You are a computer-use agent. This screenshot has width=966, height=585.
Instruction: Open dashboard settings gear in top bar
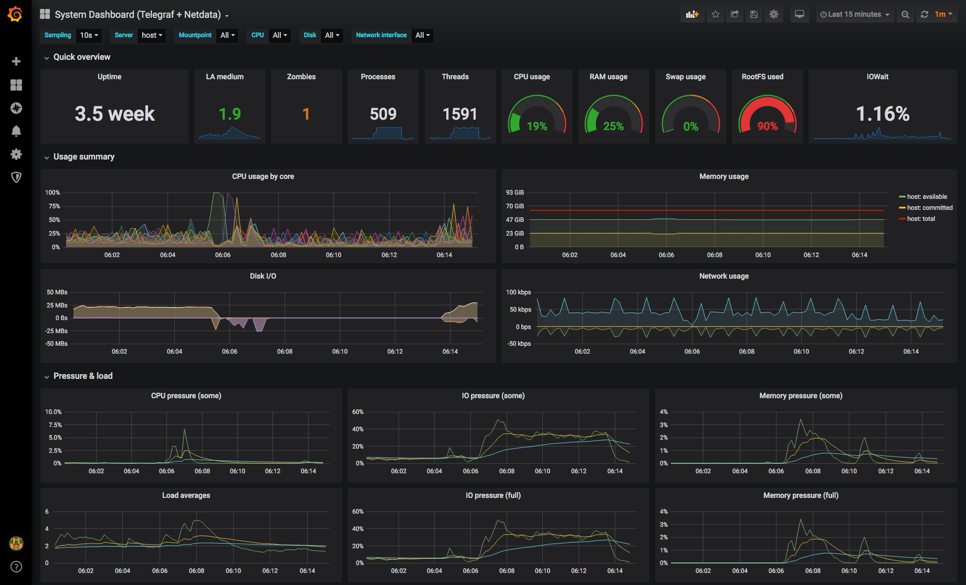pos(774,15)
